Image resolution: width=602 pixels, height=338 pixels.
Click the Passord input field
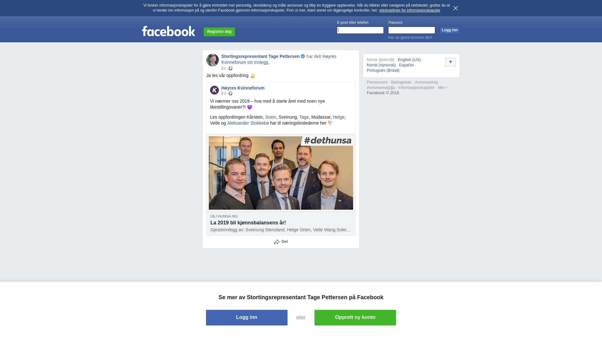point(412,30)
